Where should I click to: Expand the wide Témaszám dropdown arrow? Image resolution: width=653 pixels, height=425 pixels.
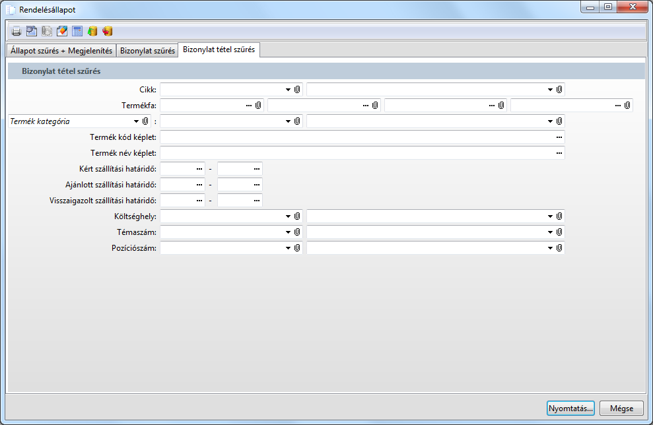[x=550, y=232]
